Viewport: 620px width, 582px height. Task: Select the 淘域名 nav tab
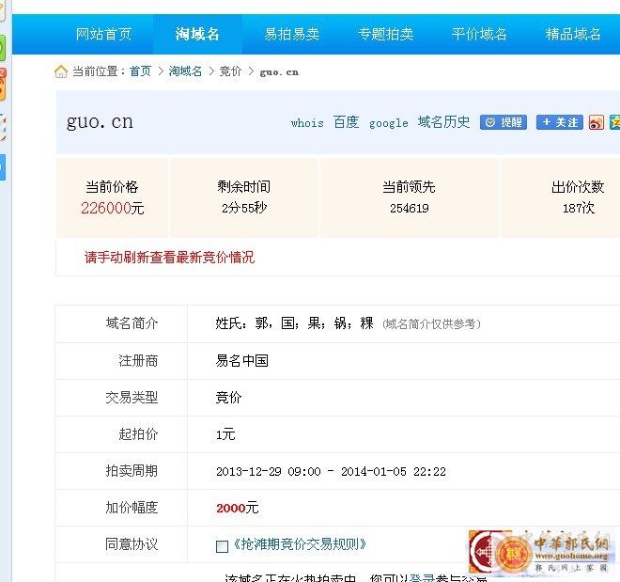click(x=197, y=35)
